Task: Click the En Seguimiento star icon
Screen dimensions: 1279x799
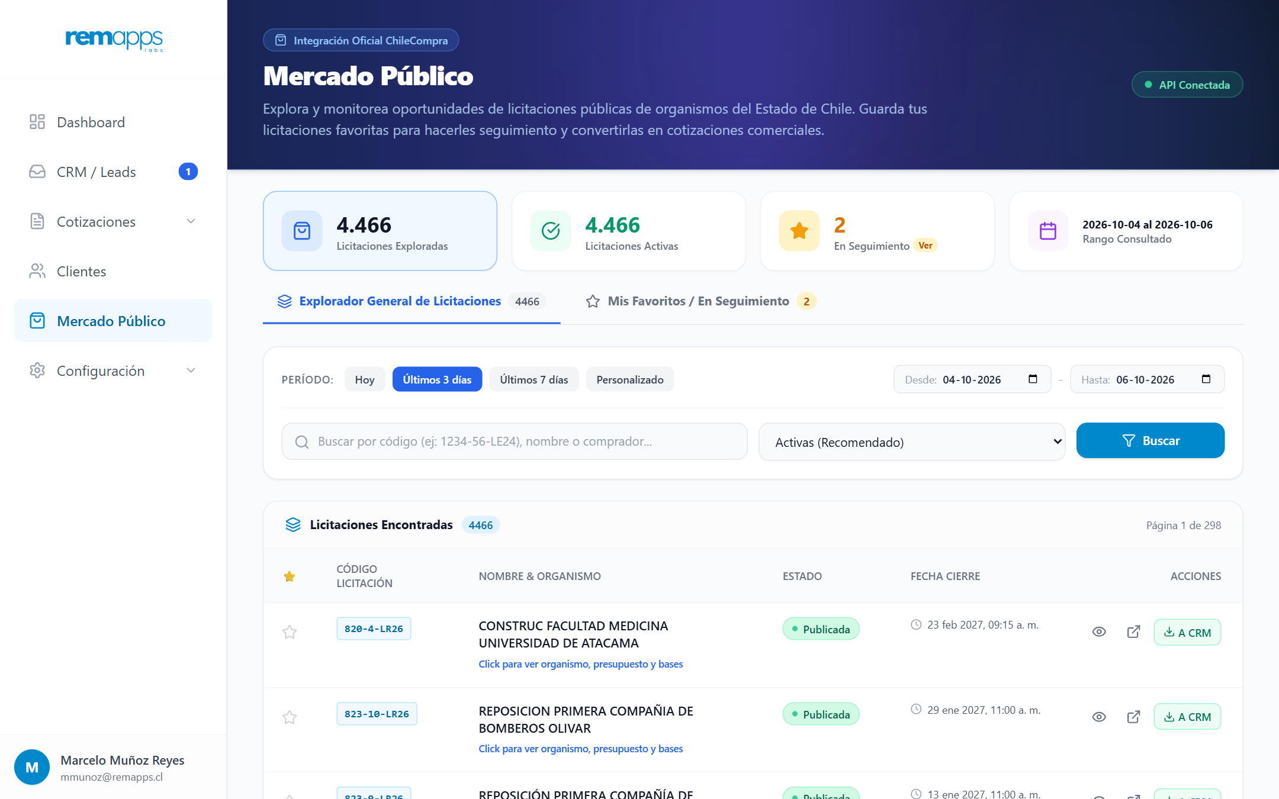Action: (799, 231)
